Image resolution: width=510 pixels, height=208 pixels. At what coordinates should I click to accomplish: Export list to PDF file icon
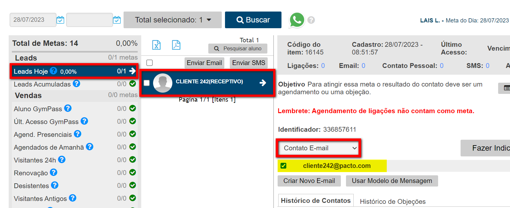[176, 45]
